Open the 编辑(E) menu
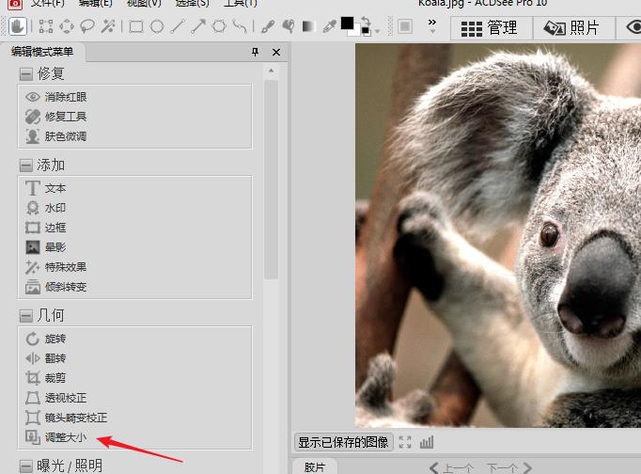 coord(95,3)
